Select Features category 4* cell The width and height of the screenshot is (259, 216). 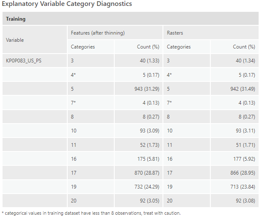pos(73,75)
